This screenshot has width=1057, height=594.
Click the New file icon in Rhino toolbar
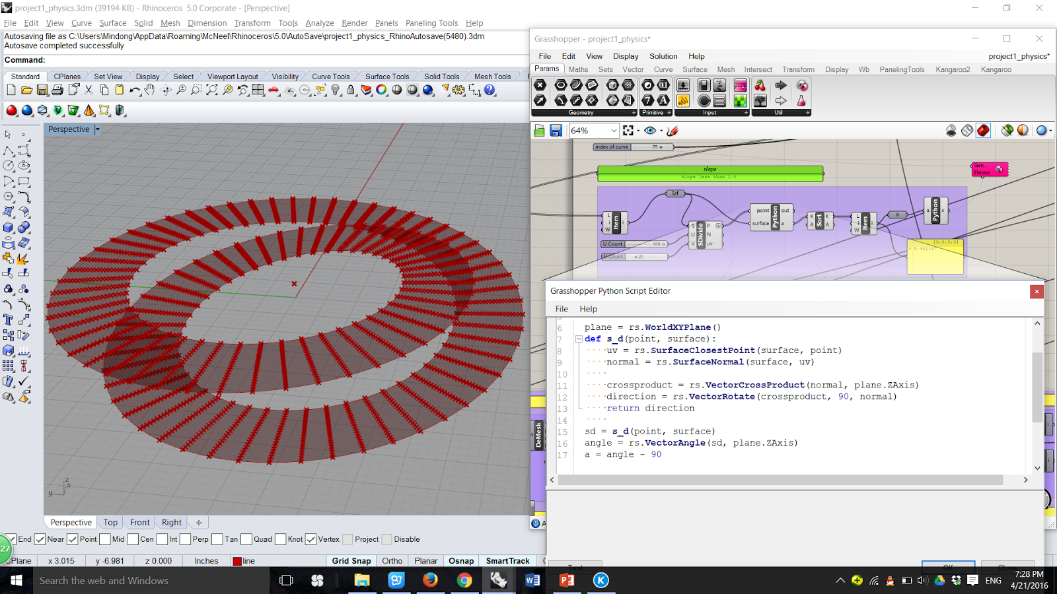pyautogui.click(x=11, y=90)
